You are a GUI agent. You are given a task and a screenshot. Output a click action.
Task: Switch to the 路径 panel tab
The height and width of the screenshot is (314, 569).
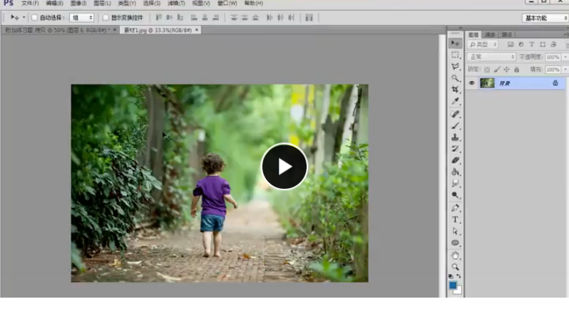[506, 35]
